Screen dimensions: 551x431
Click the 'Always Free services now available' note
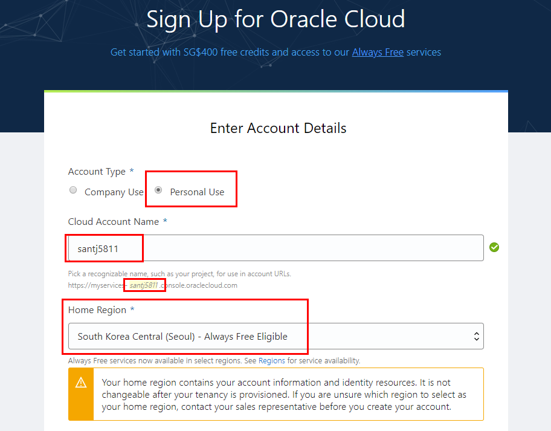coord(214,361)
